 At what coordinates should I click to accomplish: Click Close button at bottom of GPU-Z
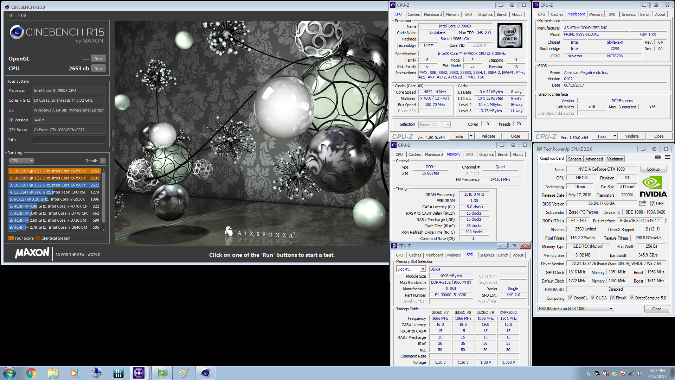(657, 309)
